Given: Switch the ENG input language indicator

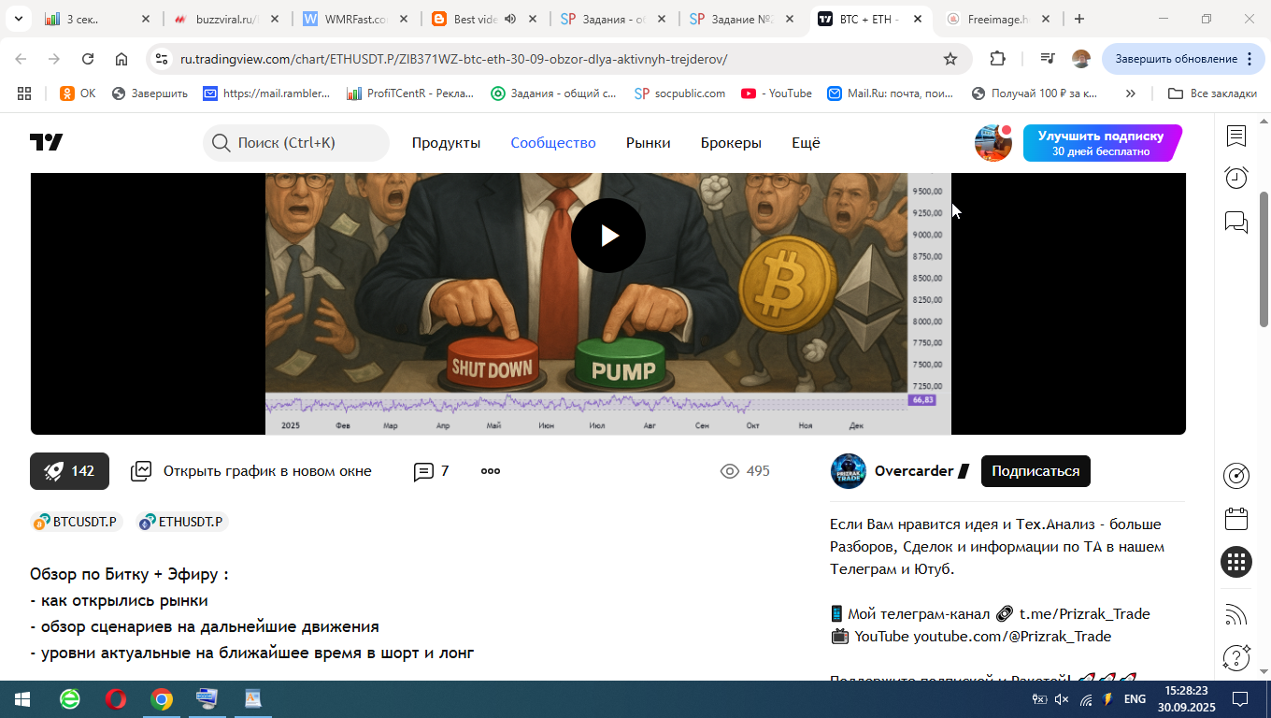Looking at the screenshot, I should [x=1135, y=699].
